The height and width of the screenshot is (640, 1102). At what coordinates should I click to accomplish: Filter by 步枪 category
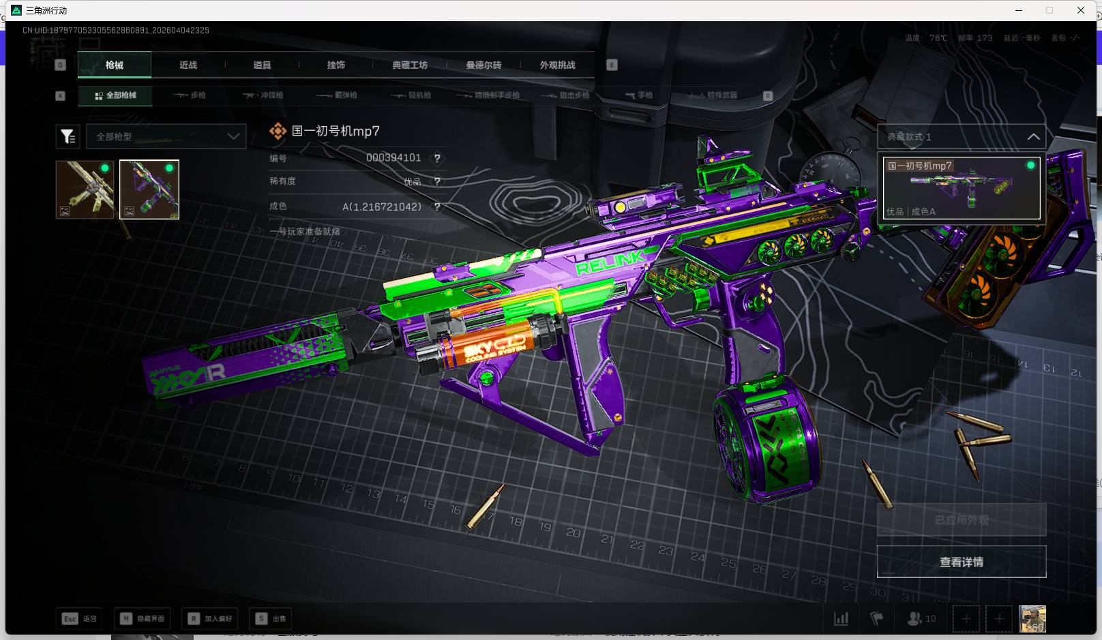coord(190,95)
